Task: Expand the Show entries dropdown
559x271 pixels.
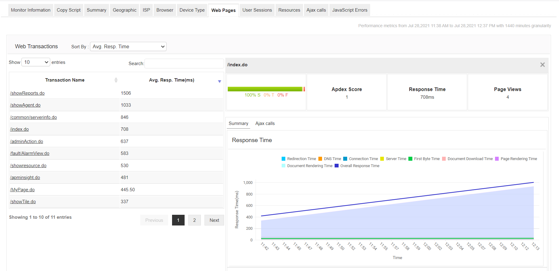Action: point(36,62)
